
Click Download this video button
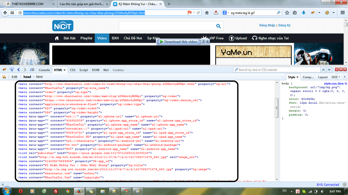179,42
